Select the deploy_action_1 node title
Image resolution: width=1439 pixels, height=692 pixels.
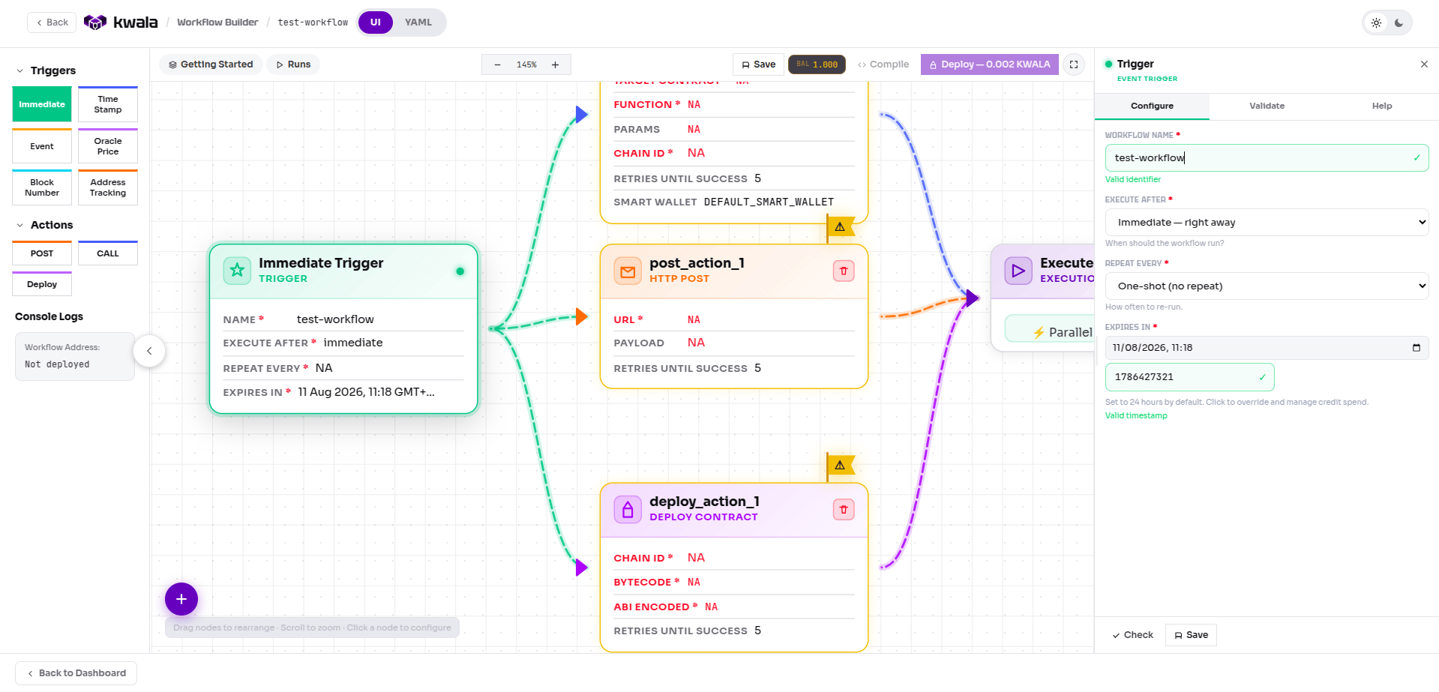point(704,502)
